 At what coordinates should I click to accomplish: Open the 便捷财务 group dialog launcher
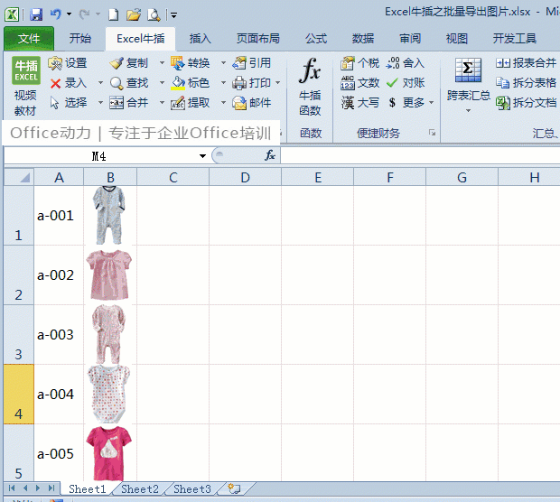coord(432,133)
